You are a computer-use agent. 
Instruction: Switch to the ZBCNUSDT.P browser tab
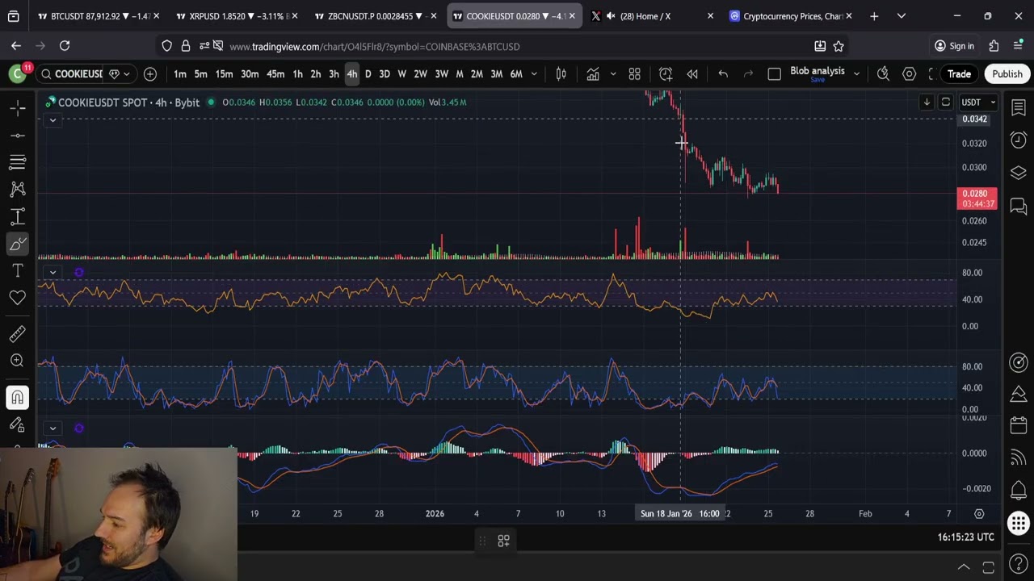pyautogui.click(x=376, y=16)
